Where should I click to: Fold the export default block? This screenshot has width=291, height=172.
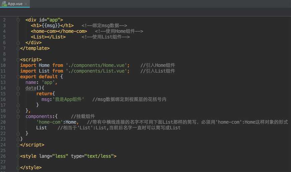coord(18,77)
